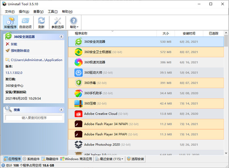The image size is (229, 168).
Task: Select the 360杀毒 program icon
Action: click(78, 83)
